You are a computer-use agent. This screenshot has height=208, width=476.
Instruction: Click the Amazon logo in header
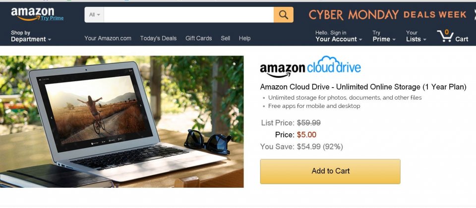[x=33, y=13]
